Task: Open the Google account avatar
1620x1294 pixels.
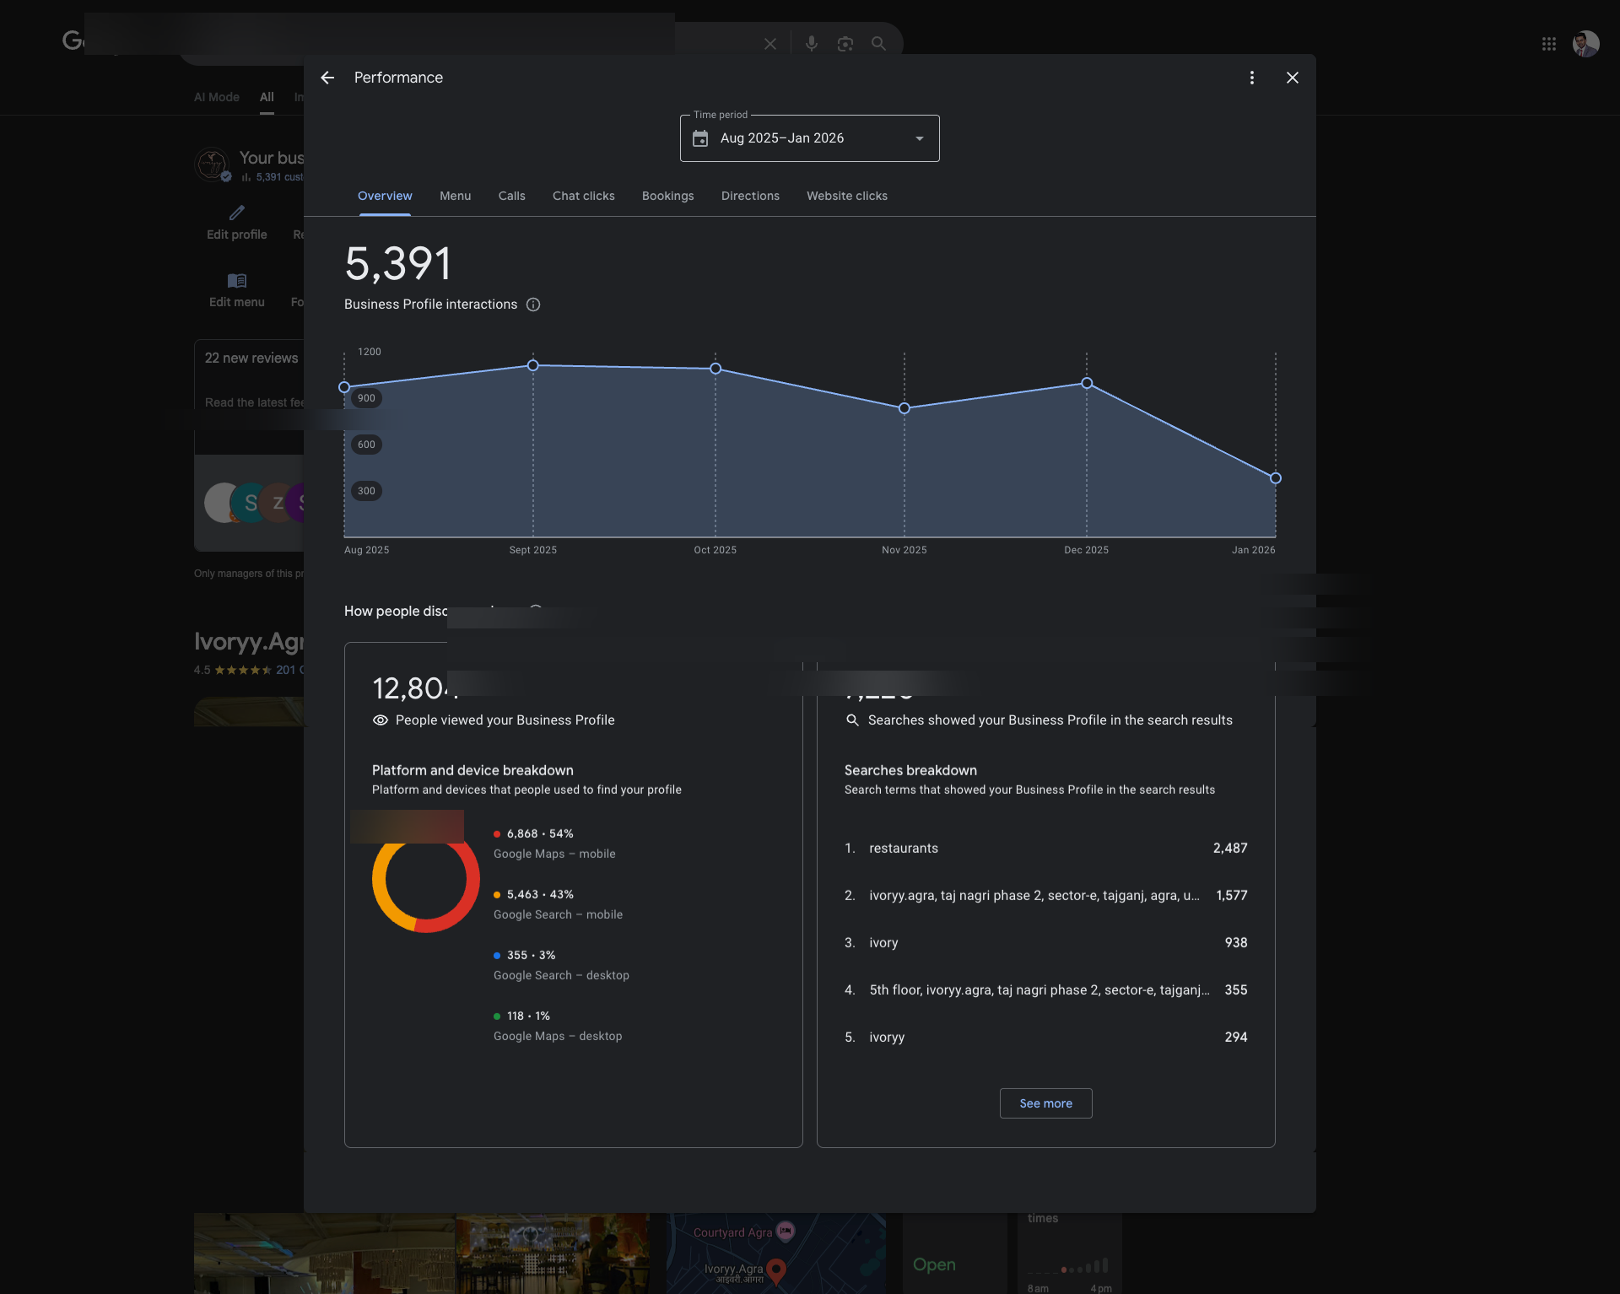Action: tap(1586, 44)
